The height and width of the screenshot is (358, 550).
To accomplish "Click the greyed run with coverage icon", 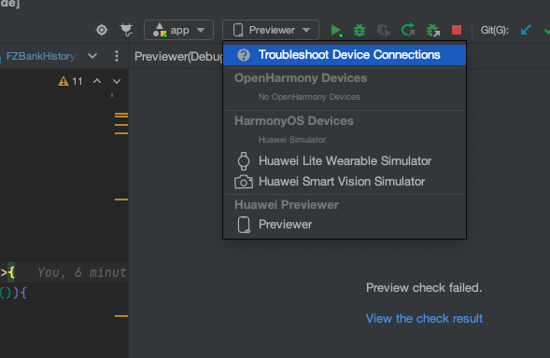I will (x=384, y=30).
